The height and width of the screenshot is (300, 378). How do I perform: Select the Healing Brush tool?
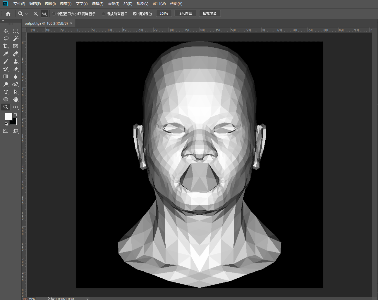pyautogui.click(x=16, y=54)
